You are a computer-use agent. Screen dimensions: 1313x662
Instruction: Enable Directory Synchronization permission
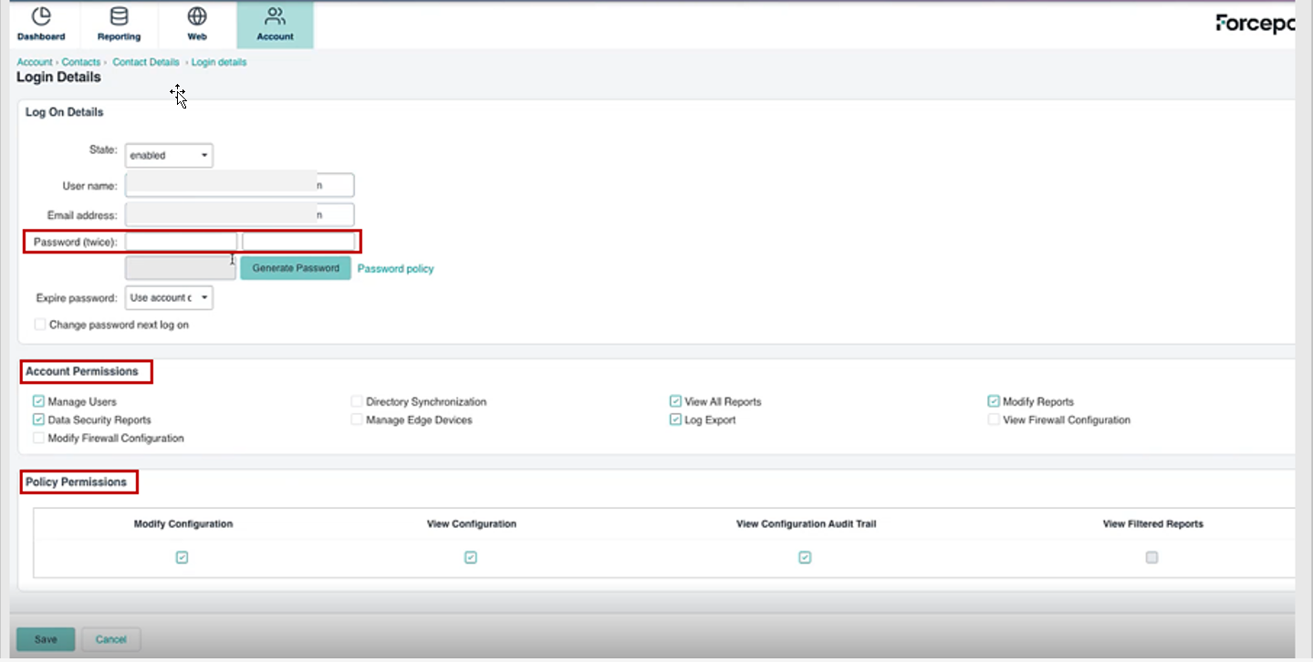coord(356,401)
